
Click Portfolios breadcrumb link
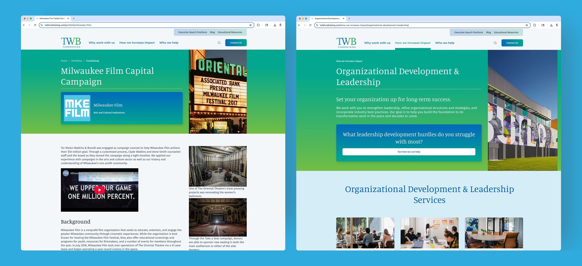point(77,61)
